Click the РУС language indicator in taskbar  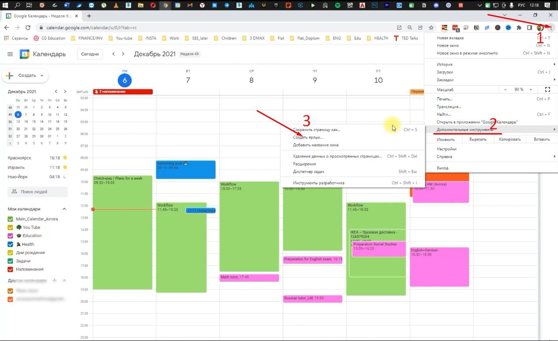(x=520, y=5)
